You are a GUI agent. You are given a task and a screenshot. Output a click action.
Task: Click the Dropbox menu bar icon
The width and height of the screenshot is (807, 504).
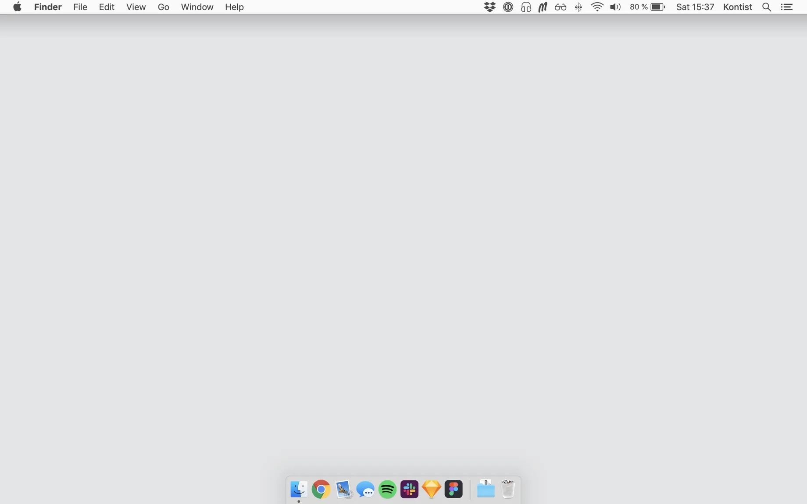point(490,7)
